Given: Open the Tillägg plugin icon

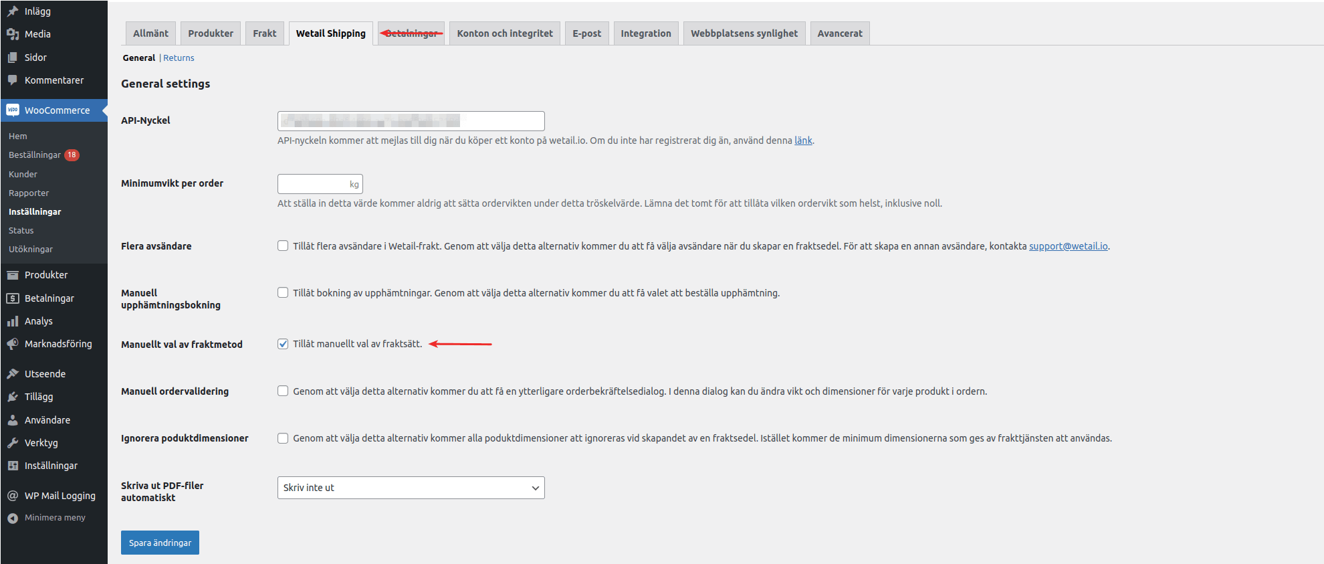Looking at the screenshot, I should [x=13, y=397].
